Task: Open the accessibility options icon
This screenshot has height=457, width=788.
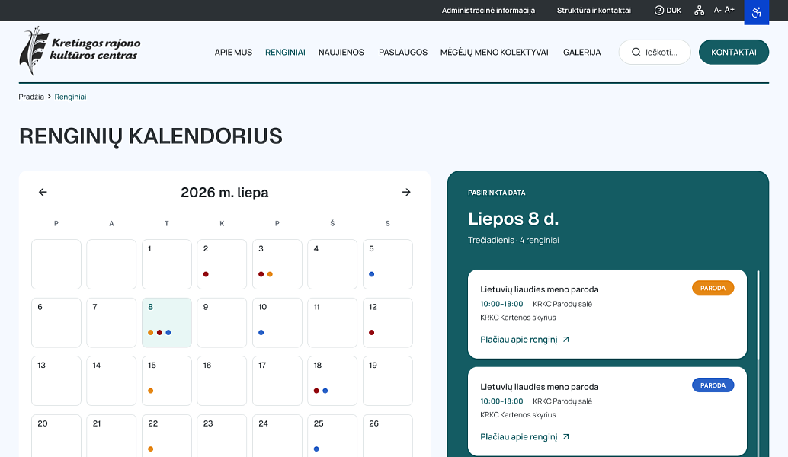Action: pyautogui.click(x=756, y=12)
